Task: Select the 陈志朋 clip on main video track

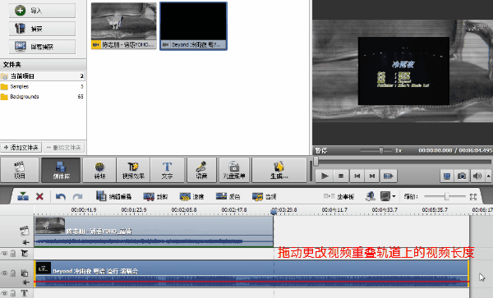Action: pyautogui.click(x=154, y=232)
